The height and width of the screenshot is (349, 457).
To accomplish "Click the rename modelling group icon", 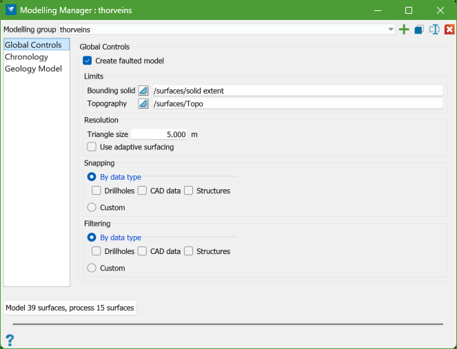I will pos(434,30).
